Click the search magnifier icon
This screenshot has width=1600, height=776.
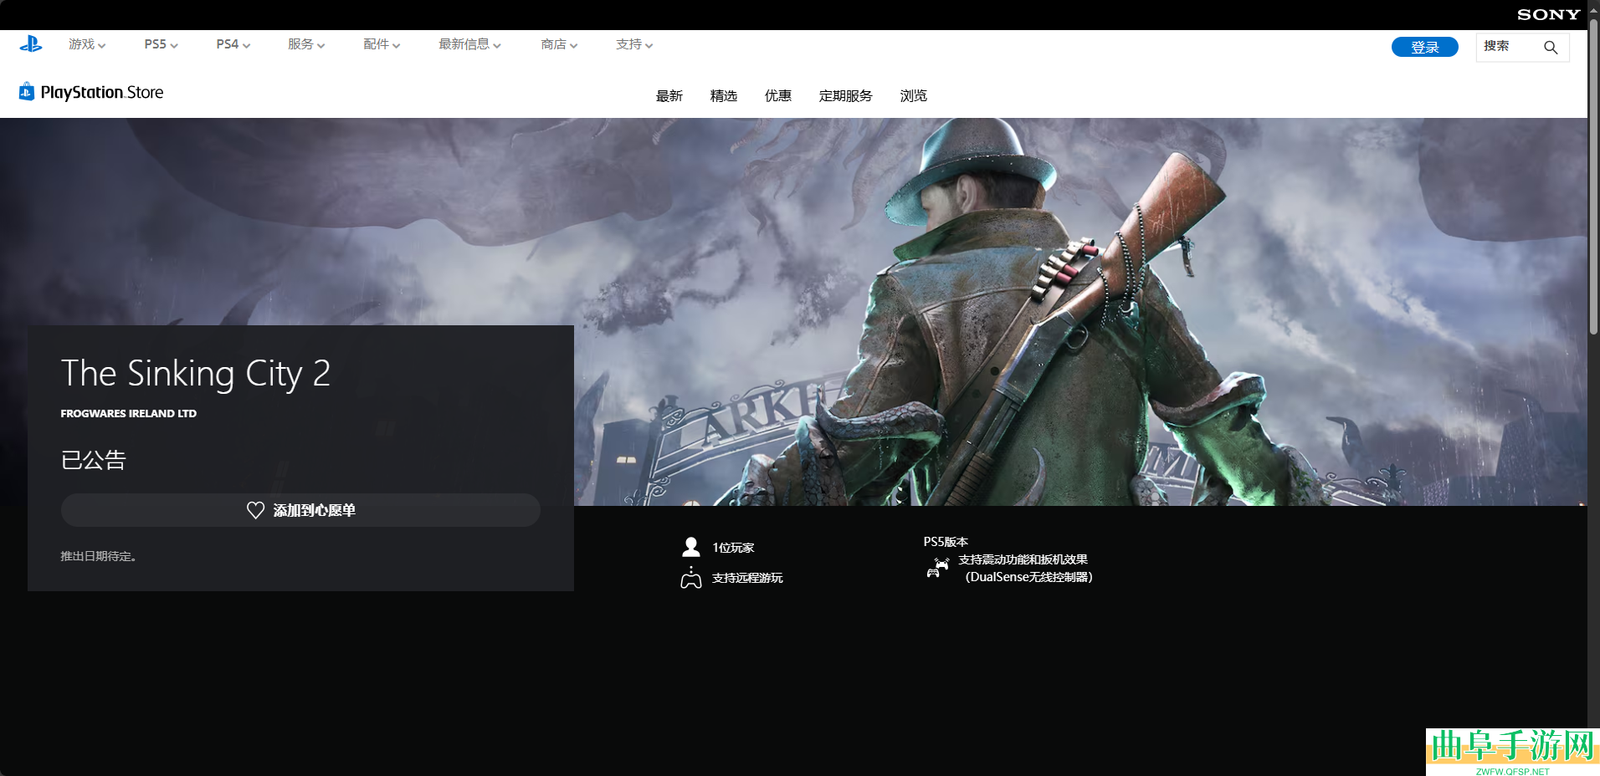[1551, 48]
